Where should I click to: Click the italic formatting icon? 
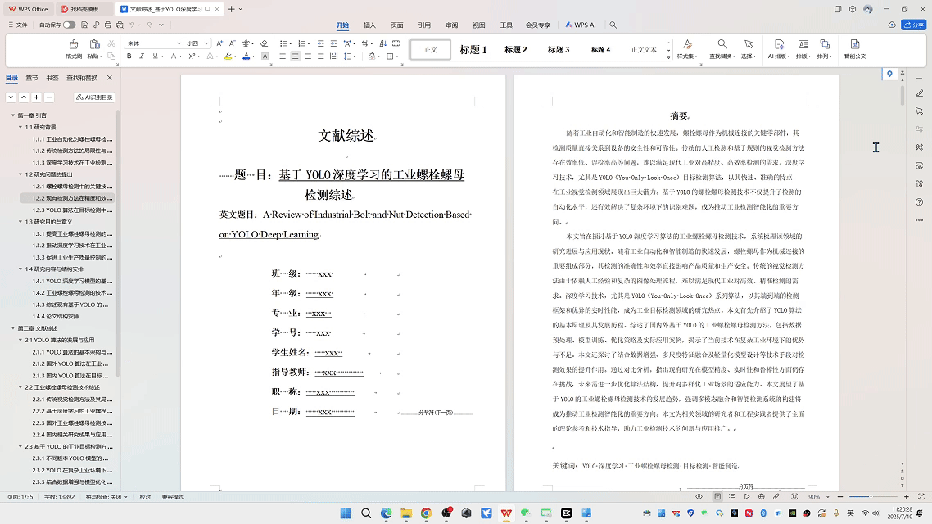[x=142, y=56]
